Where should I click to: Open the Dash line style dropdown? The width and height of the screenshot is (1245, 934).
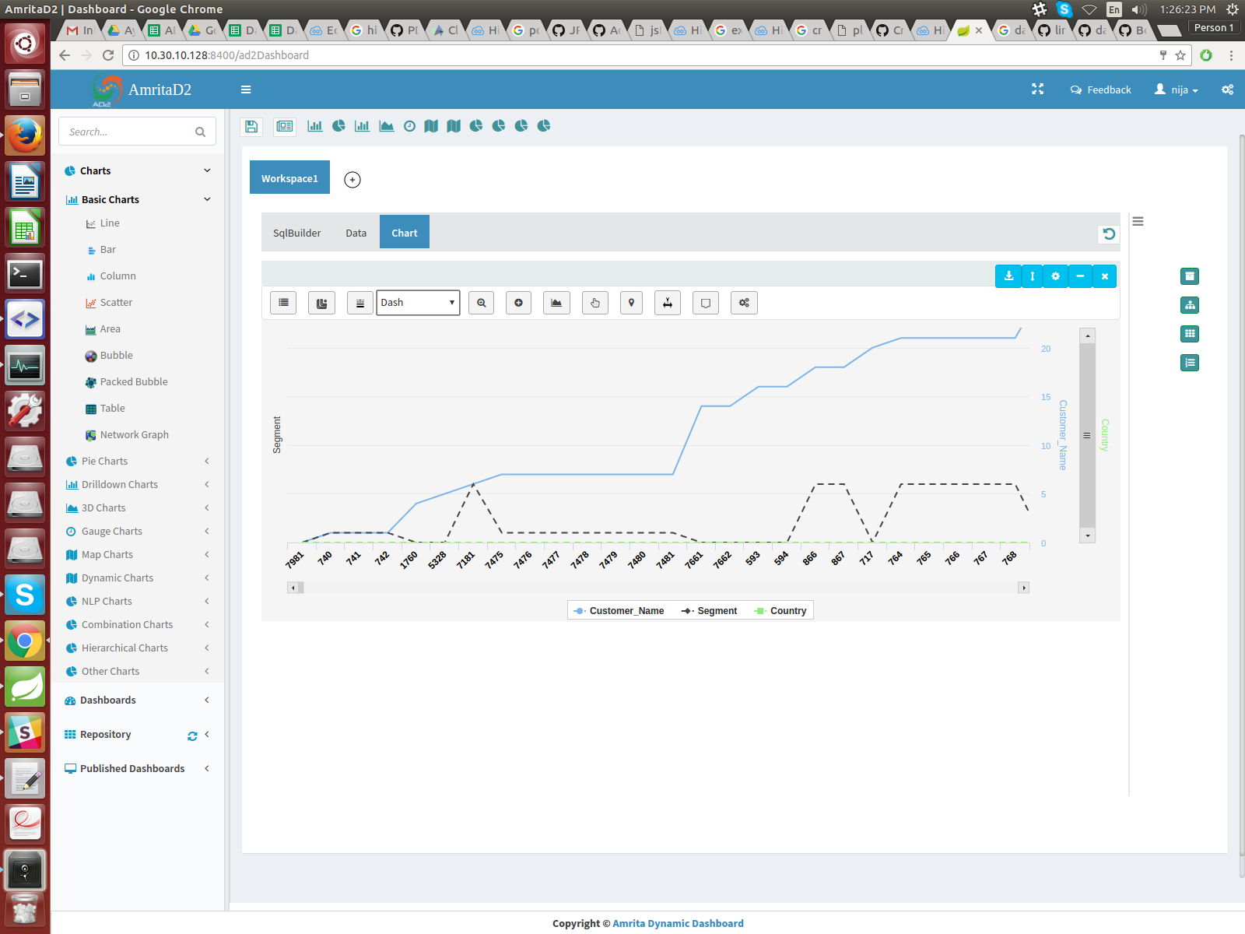(418, 303)
